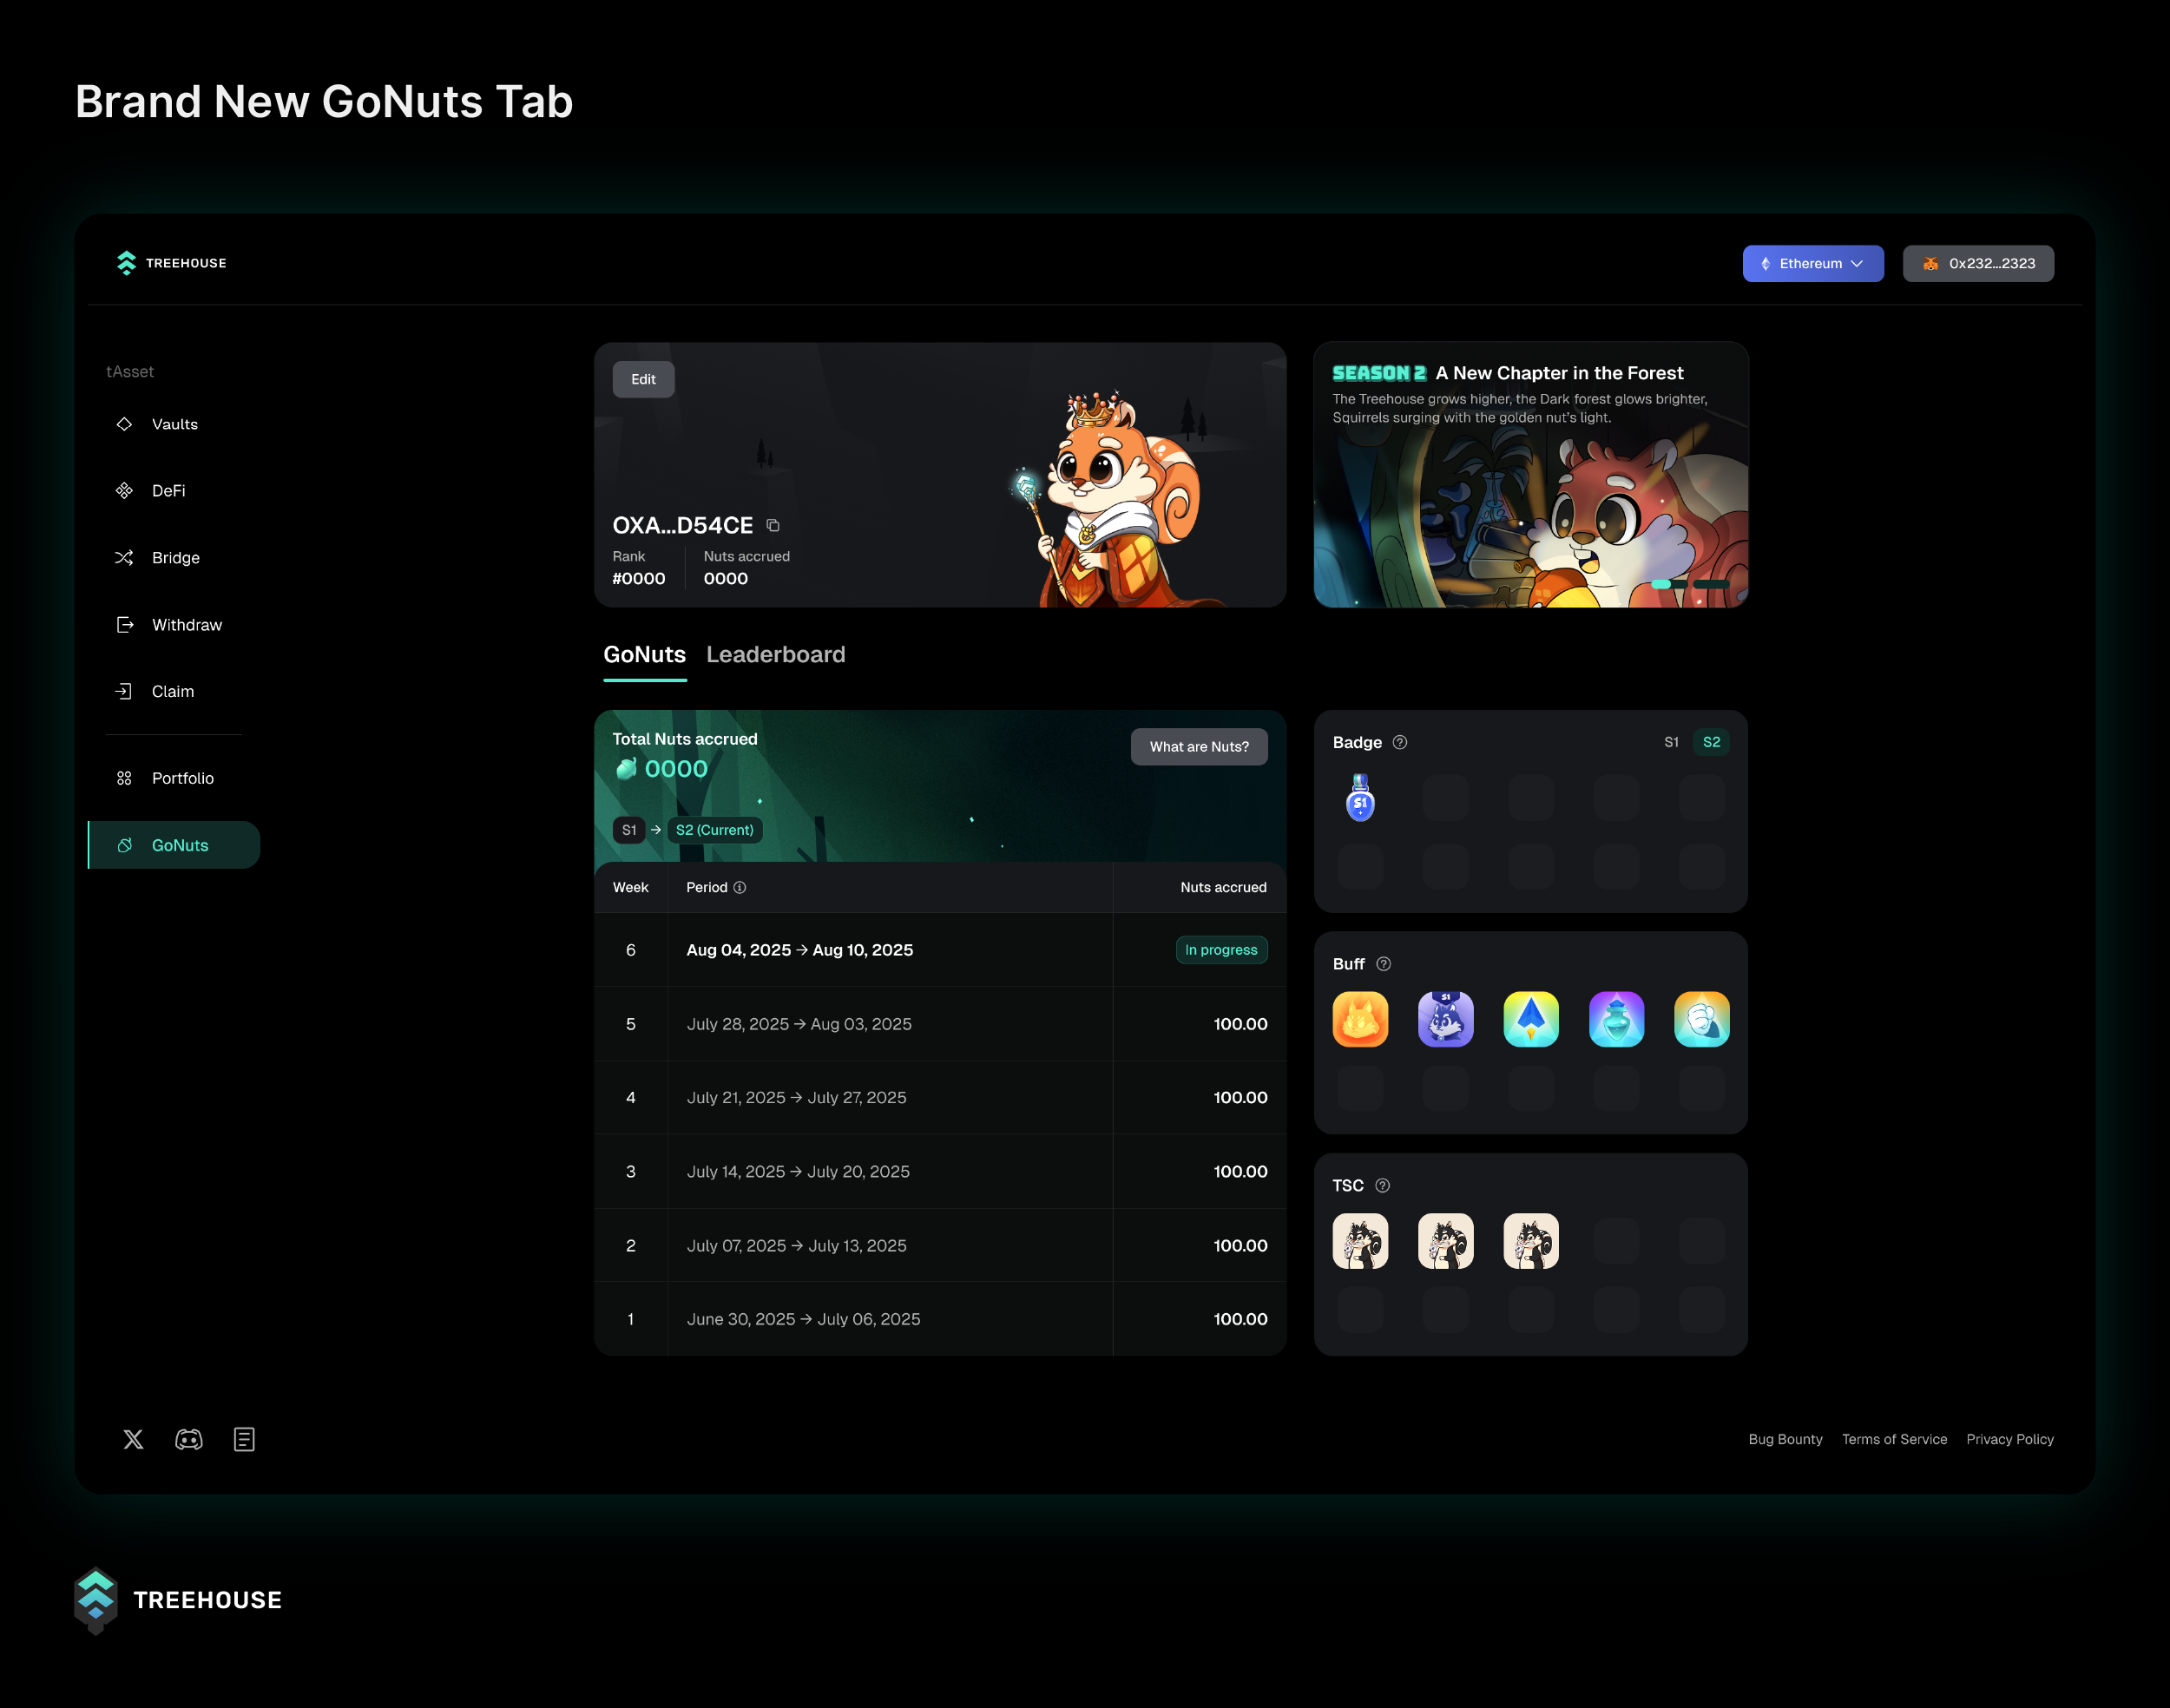Go to the Bridge page
This screenshot has width=2170, height=1708.
click(174, 557)
